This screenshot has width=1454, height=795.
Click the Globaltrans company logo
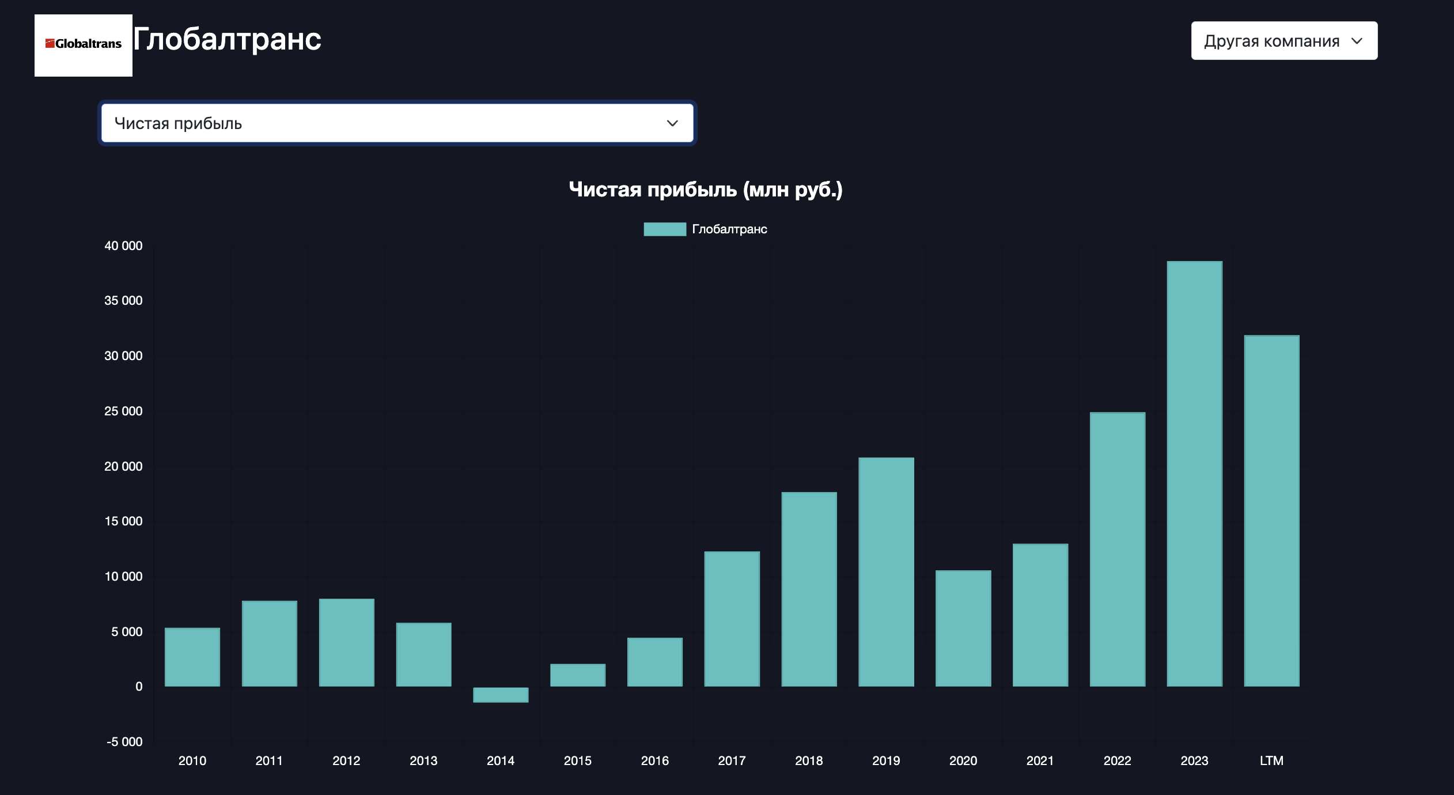(84, 45)
